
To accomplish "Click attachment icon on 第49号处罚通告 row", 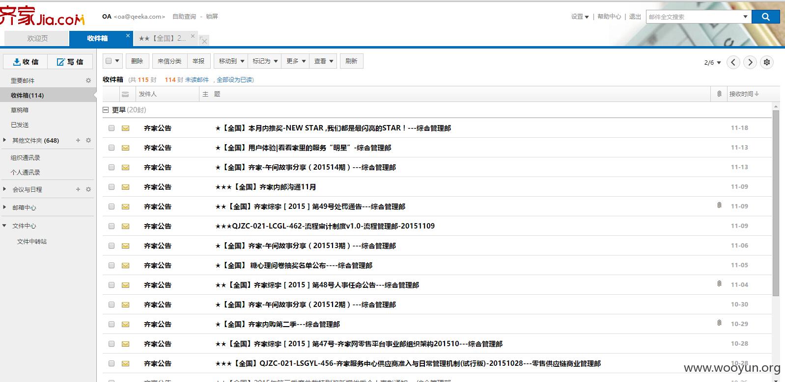I will click(719, 205).
